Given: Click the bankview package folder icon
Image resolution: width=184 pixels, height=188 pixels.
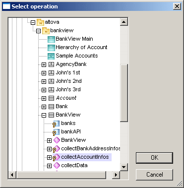Looking at the screenshot, I should pos(46,31).
